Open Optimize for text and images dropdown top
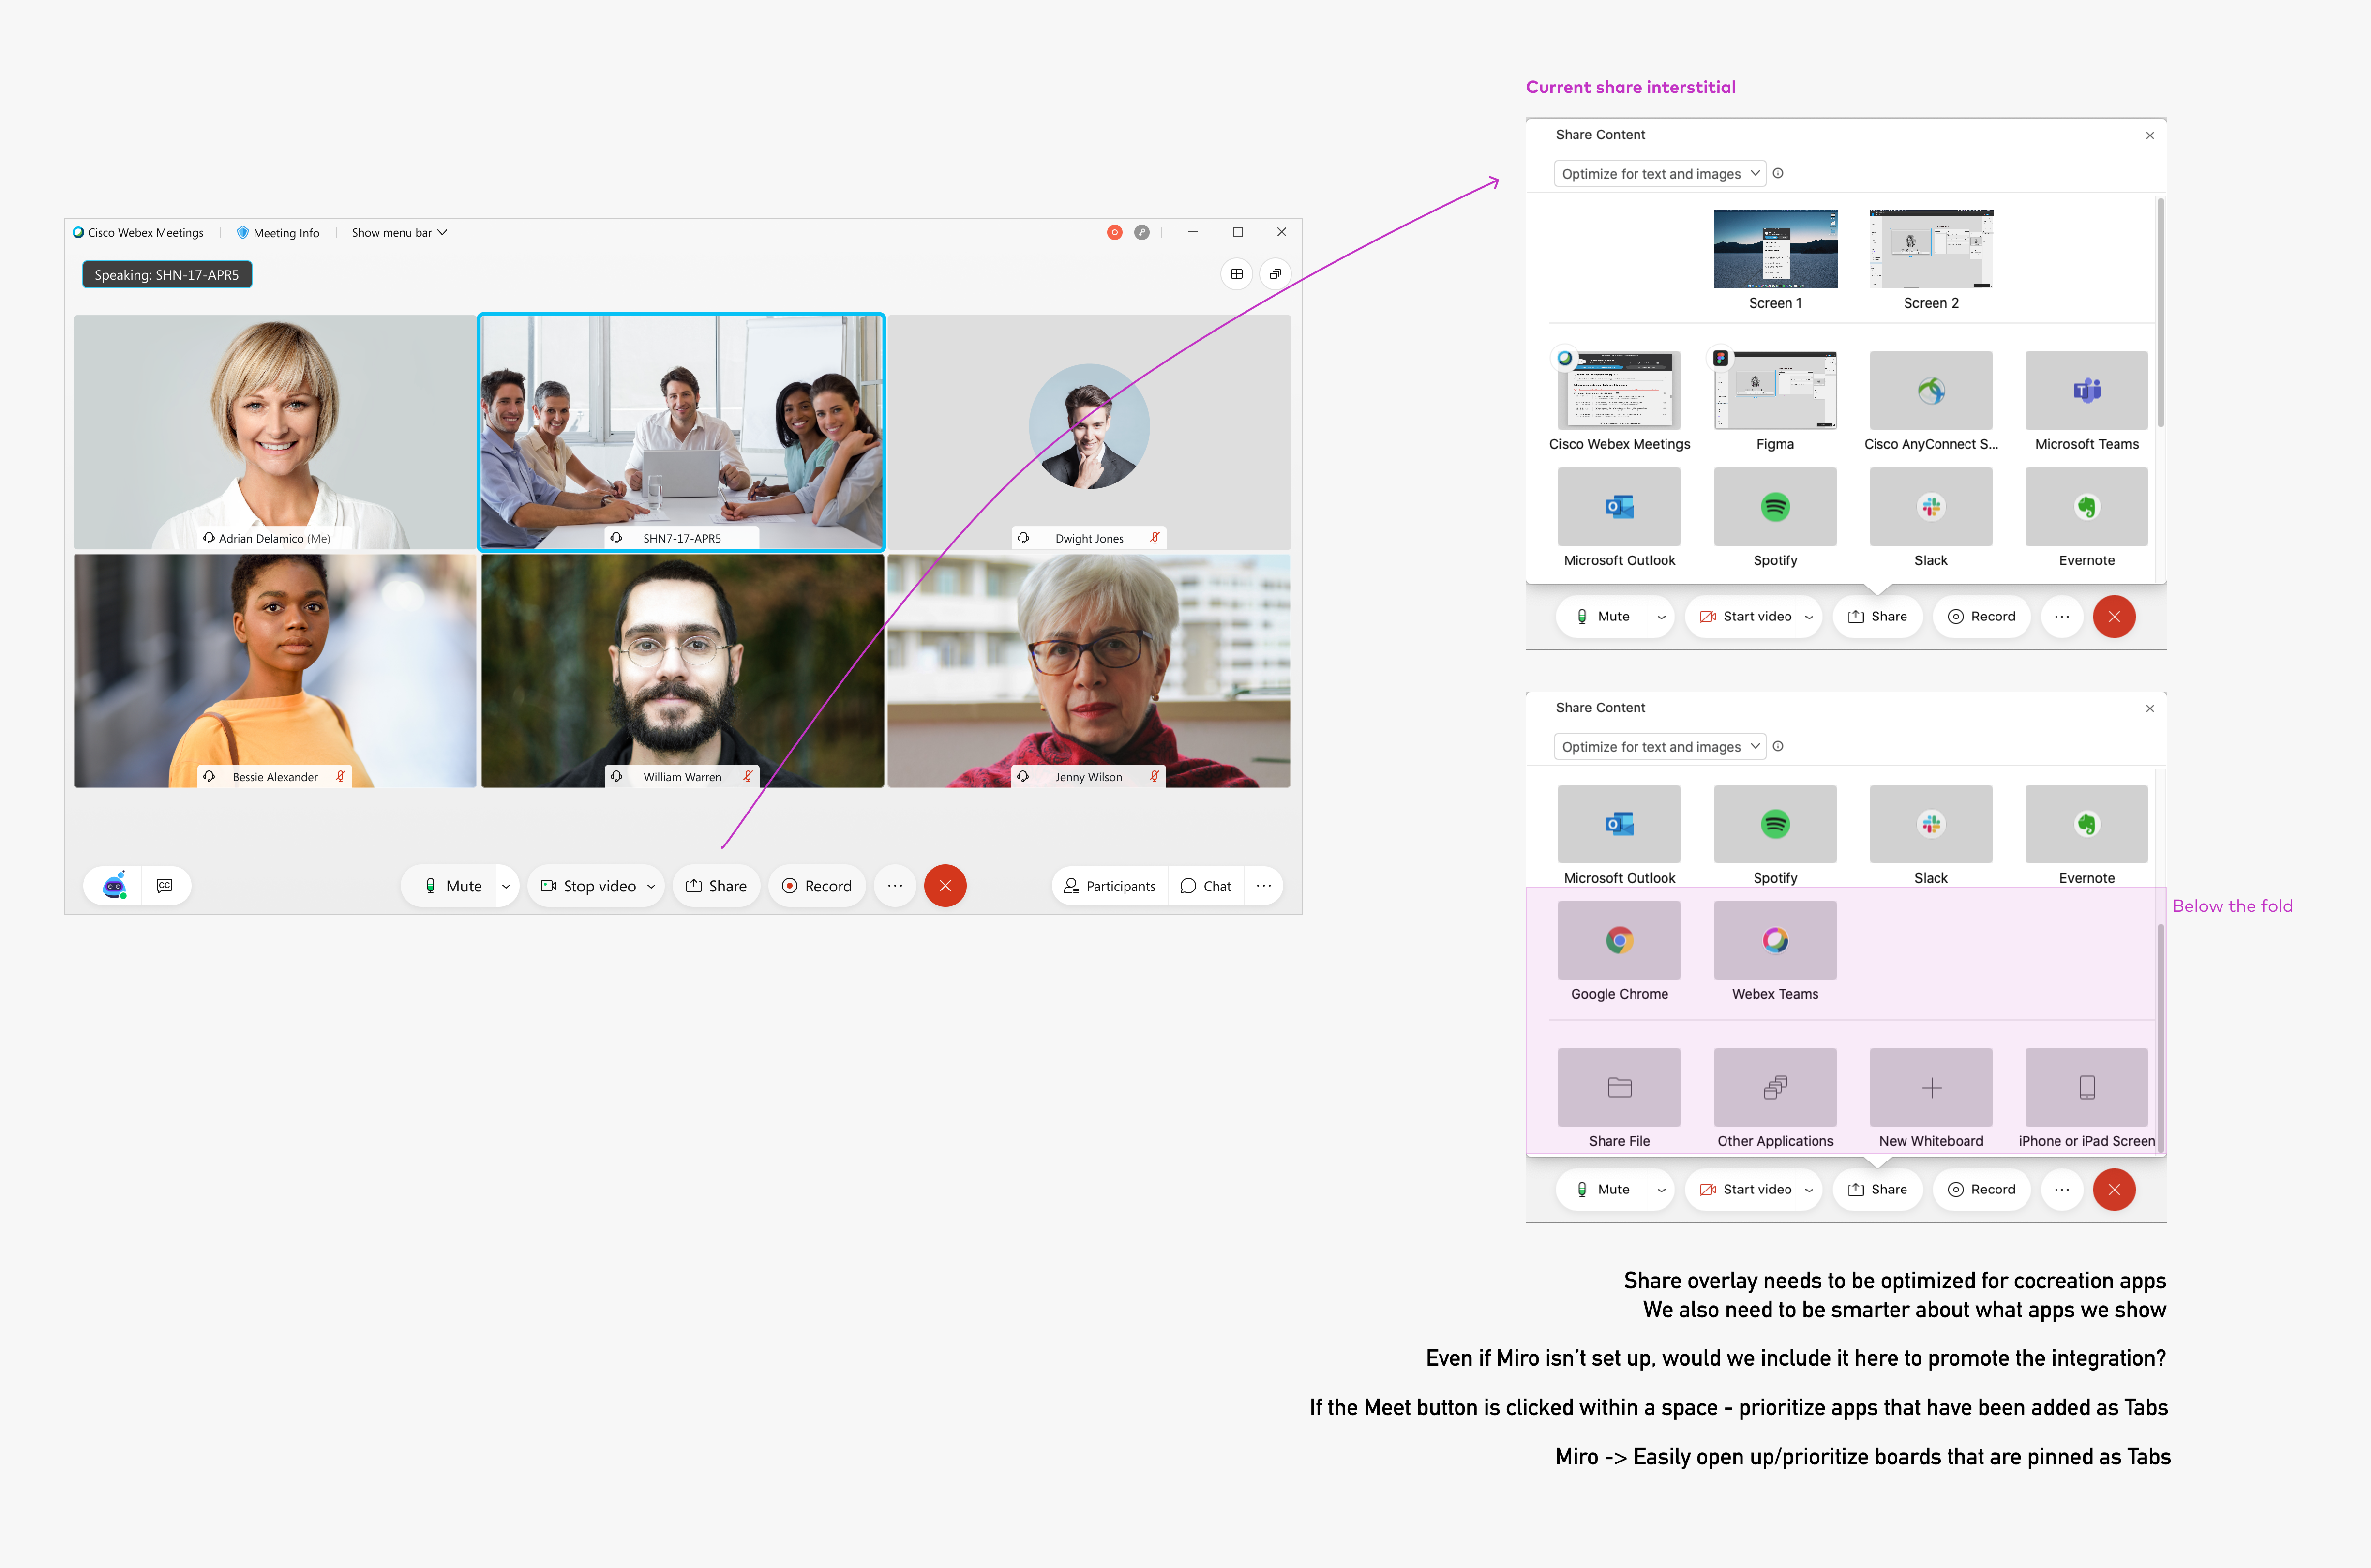This screenshot has height=1568, width=2371. point(1659,174)
